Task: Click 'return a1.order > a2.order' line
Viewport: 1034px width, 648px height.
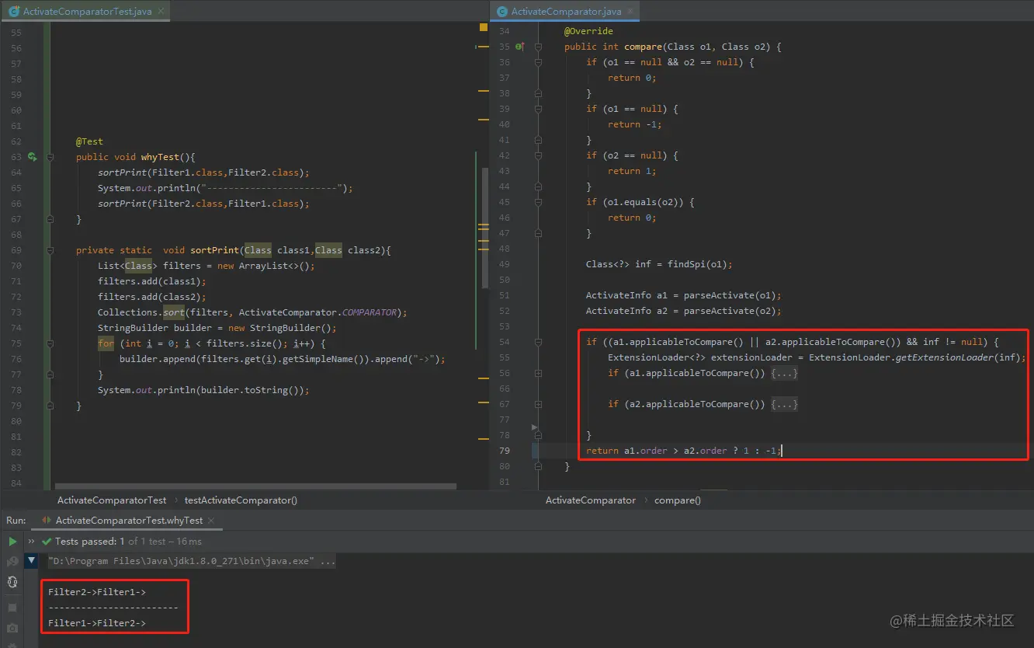Action: pos(684,451)
